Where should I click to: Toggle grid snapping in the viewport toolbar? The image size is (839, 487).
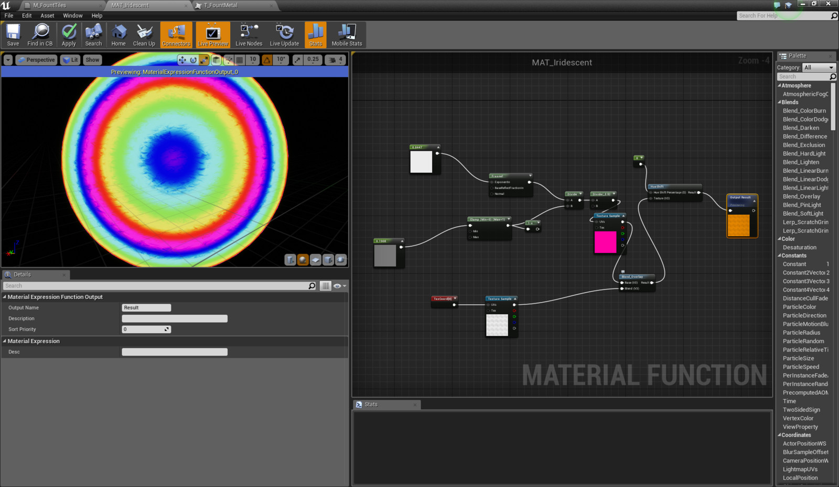point(240,60)
